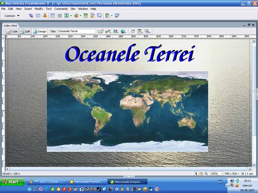This screenshot has width=258, height=193.
Task: Click the Windows start button
Action: point(12,182)
